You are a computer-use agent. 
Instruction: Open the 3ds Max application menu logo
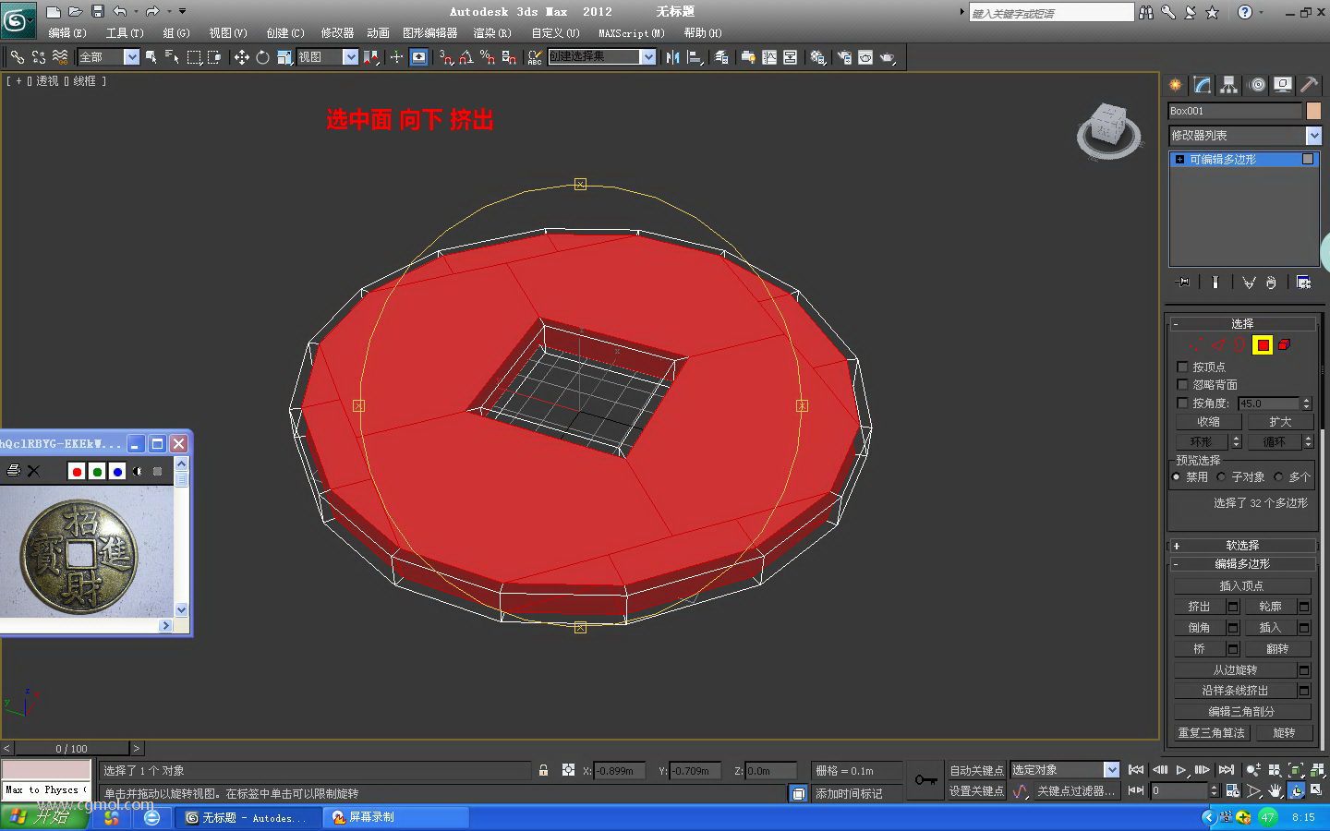18,19
